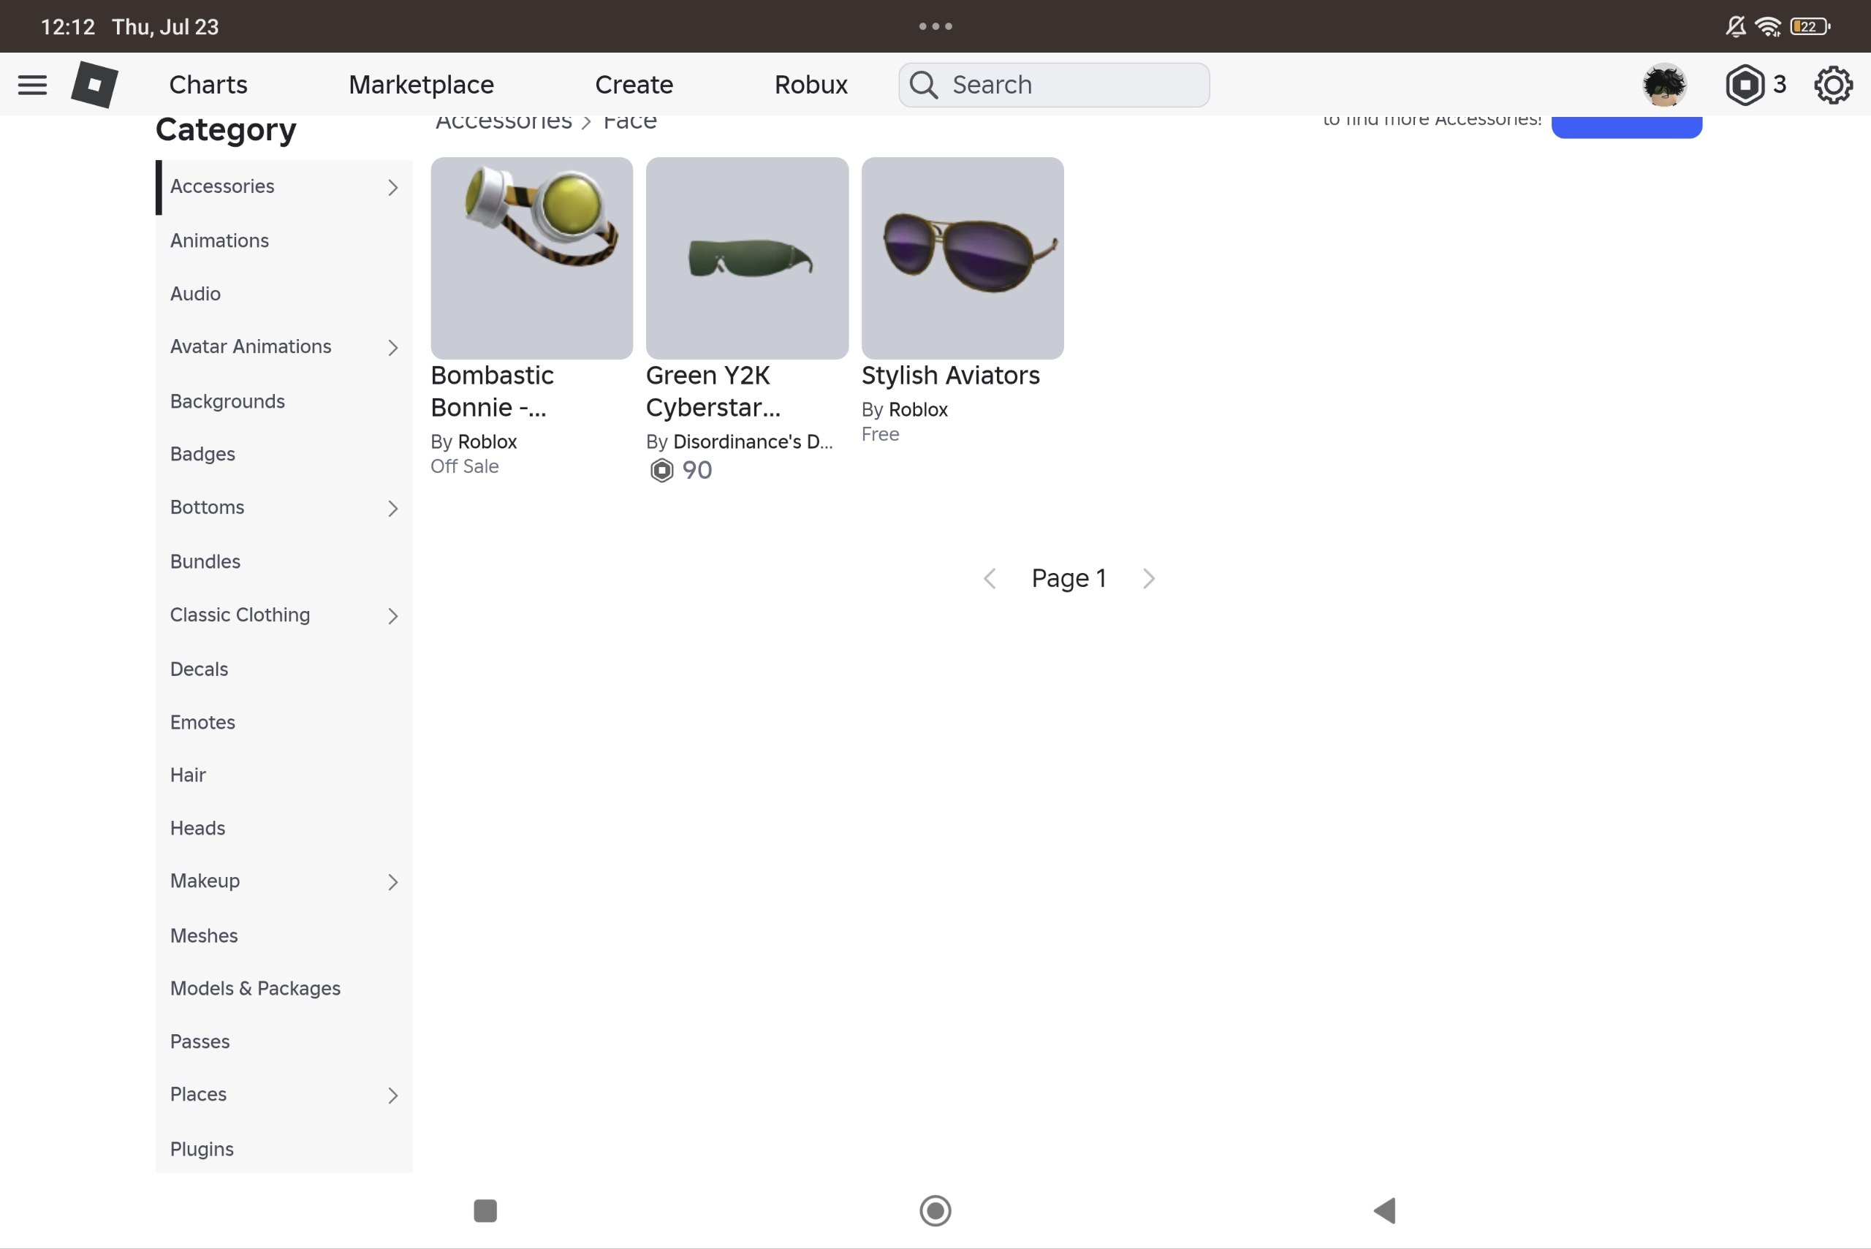1871x1249 pixels.
Task: Expand the Places category chevron
Action: click(x=392, y=1096)
